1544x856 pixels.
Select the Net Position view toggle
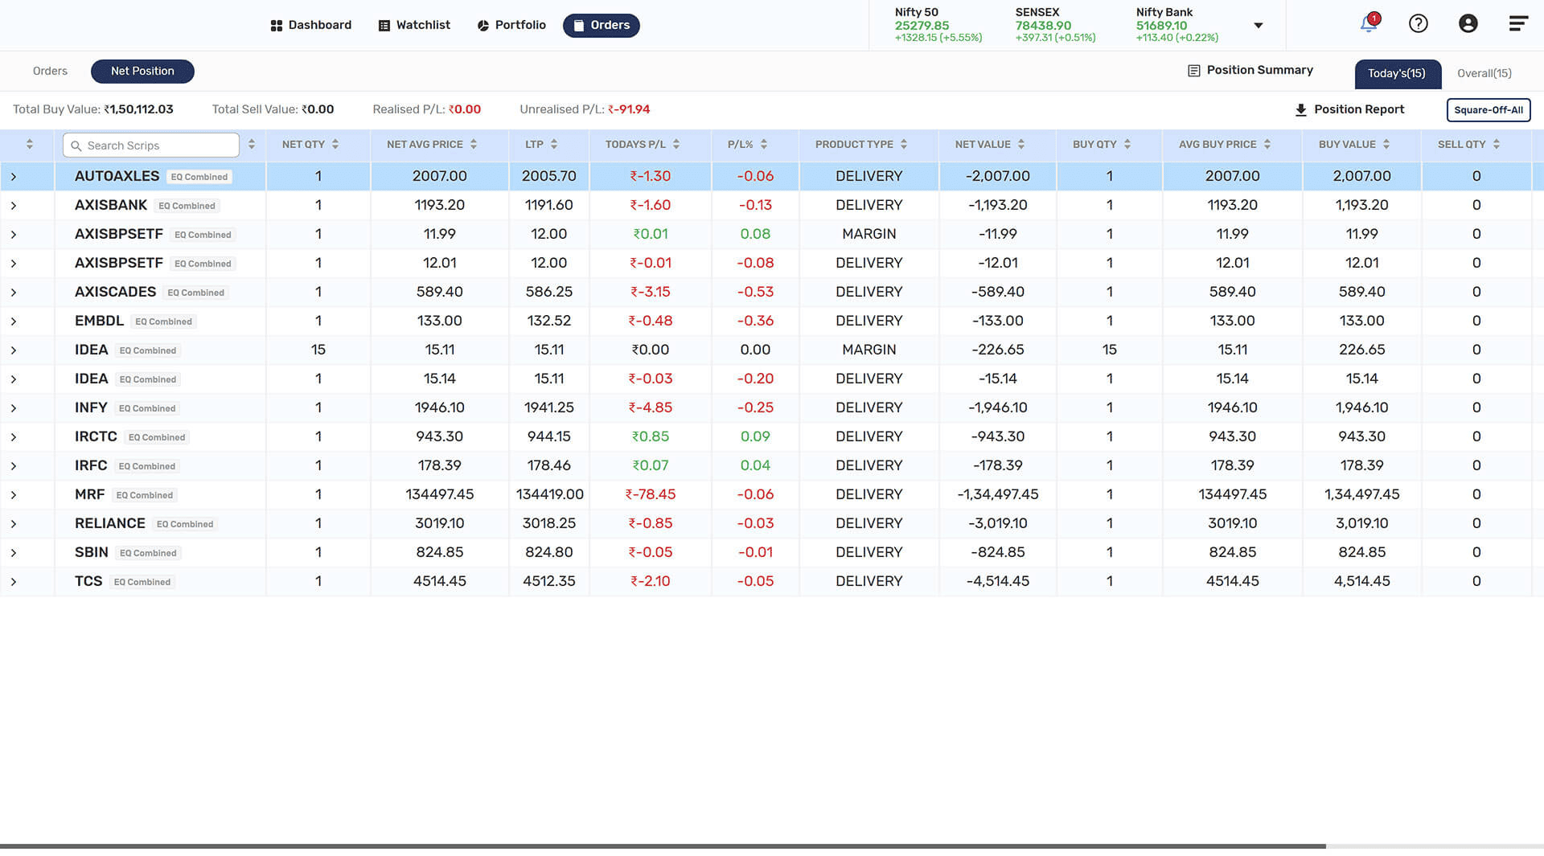(x=142, y=71)
